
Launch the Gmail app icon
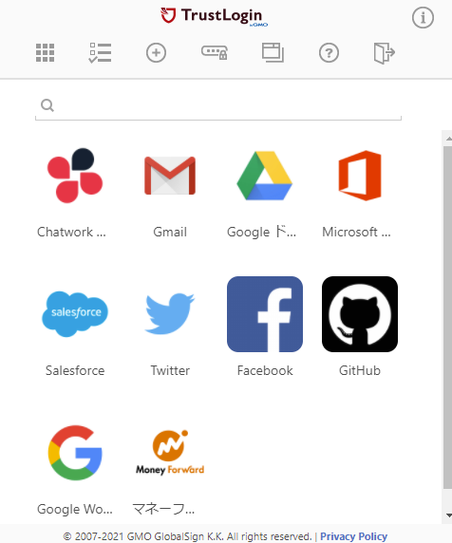(170, 176)
